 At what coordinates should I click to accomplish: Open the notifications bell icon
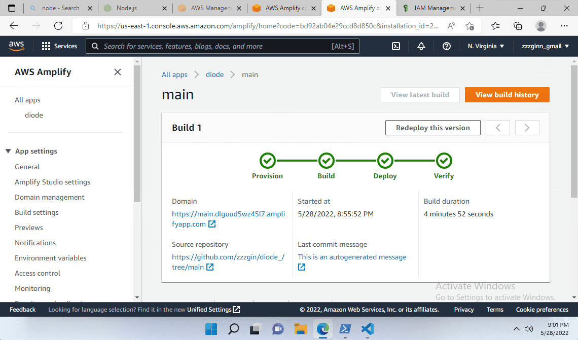421,46
